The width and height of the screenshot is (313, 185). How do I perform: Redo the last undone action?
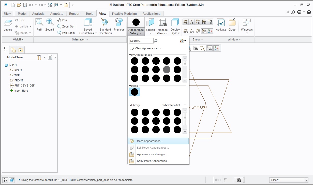[41, 5]
